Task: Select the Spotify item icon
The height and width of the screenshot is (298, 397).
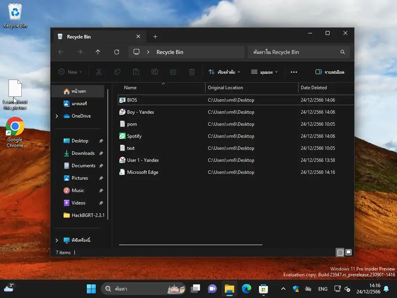Action: (x=122, y=136)
